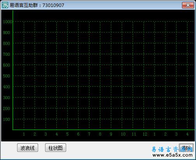Click the app icon in the title bar
The image size is (196, 160).
5,5
